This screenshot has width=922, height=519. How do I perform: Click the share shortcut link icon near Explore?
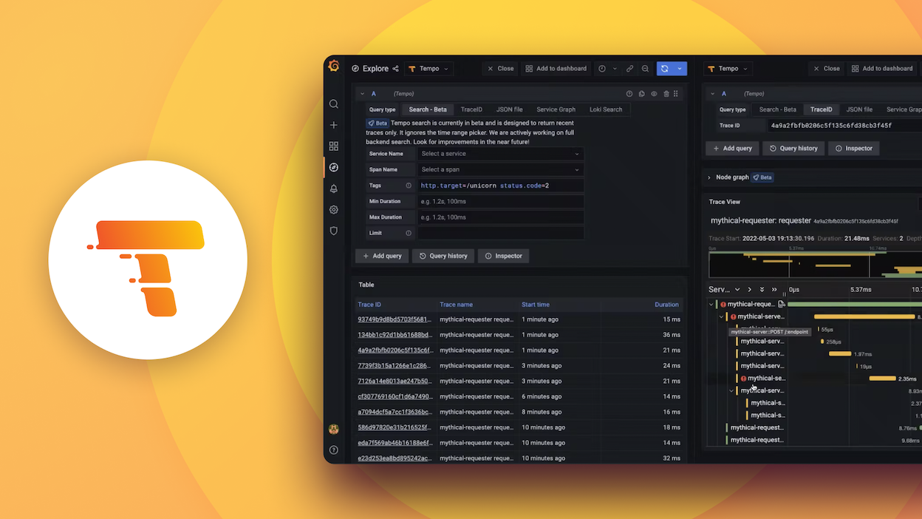(396, 68)
